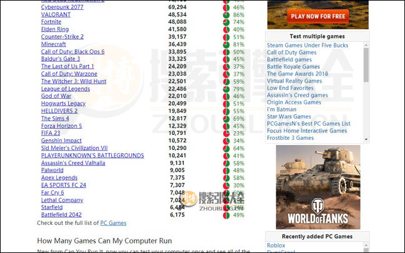The width and height of the screenshot is (405, 253).
Task: Open PCGamesN's Best PC Games List
Action: pyautogui.click(x=309, y=124)
